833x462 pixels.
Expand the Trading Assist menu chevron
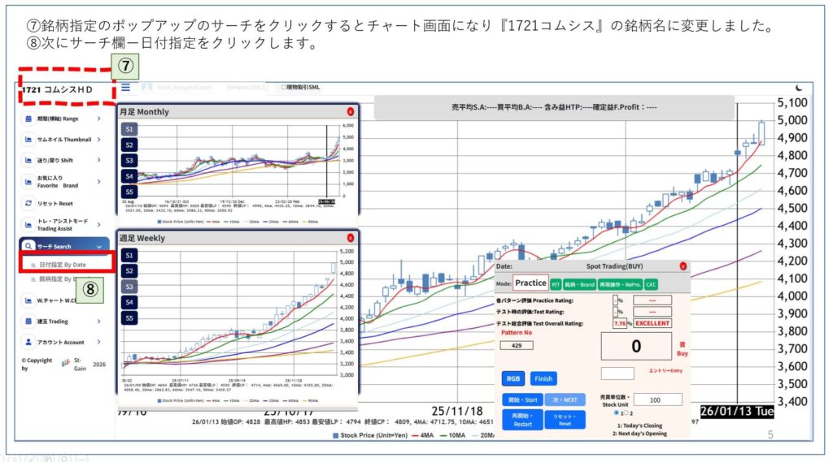[99, 224]
